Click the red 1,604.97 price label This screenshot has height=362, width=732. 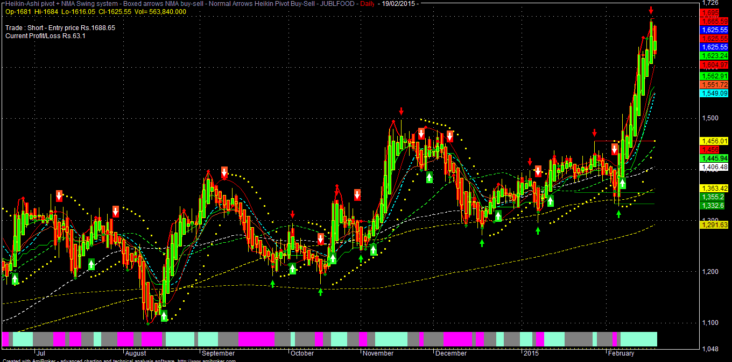coord(714,65)
